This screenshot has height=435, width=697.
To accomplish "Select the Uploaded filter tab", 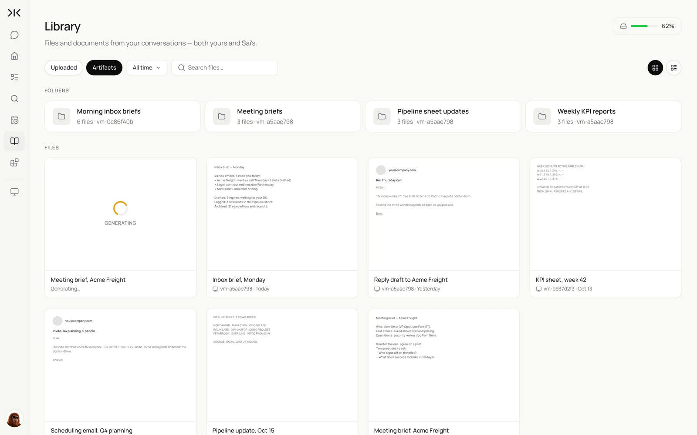I will coord(64,68).
